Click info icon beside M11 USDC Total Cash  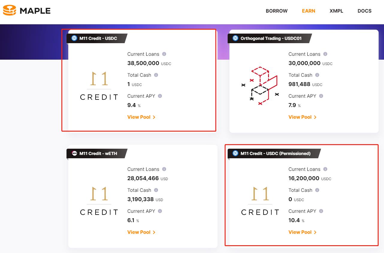tap(156, 75)
